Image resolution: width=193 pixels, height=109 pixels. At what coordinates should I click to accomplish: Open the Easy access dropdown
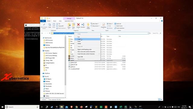point(95,26)
